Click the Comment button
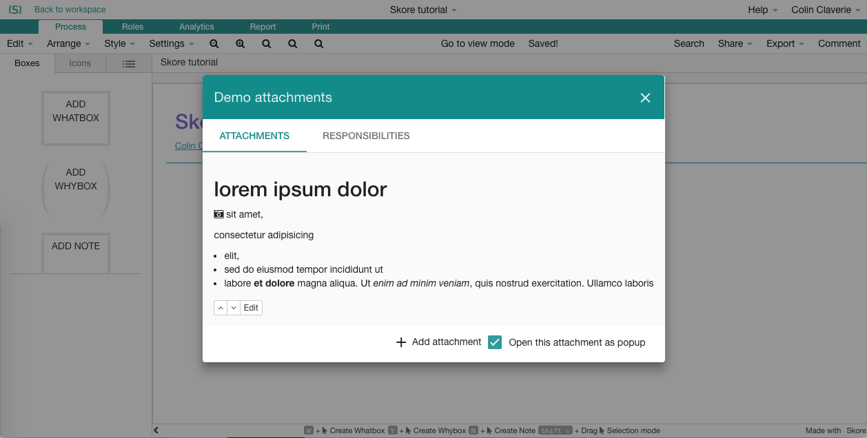867x438 pixels. coord(839,43)
